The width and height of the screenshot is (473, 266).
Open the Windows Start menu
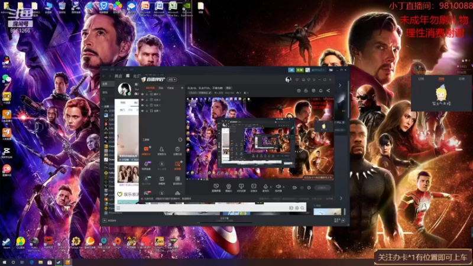(4, 262)
